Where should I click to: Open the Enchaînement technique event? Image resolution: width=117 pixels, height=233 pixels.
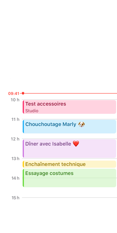tap(69, 164)
